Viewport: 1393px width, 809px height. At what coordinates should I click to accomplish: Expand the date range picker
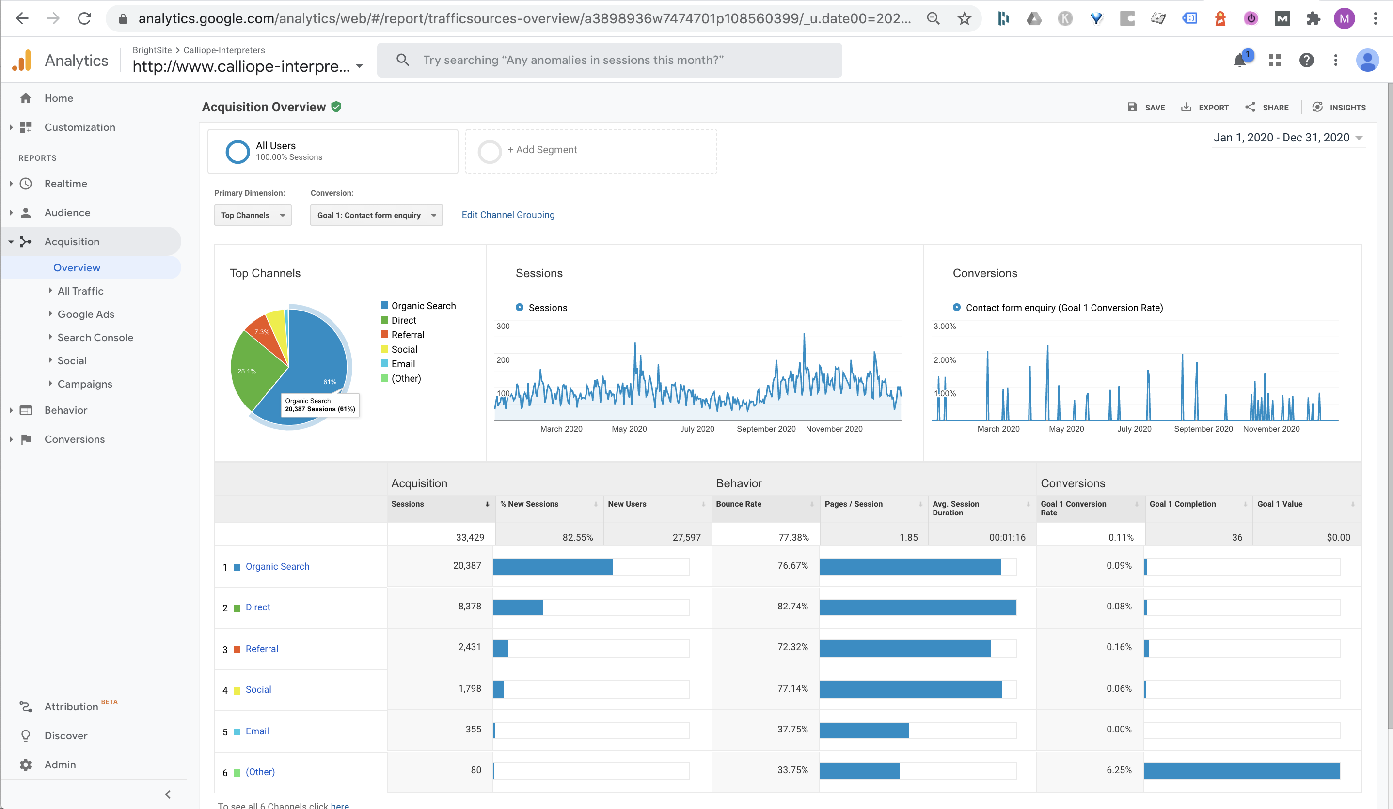(x=1287, y=138)
